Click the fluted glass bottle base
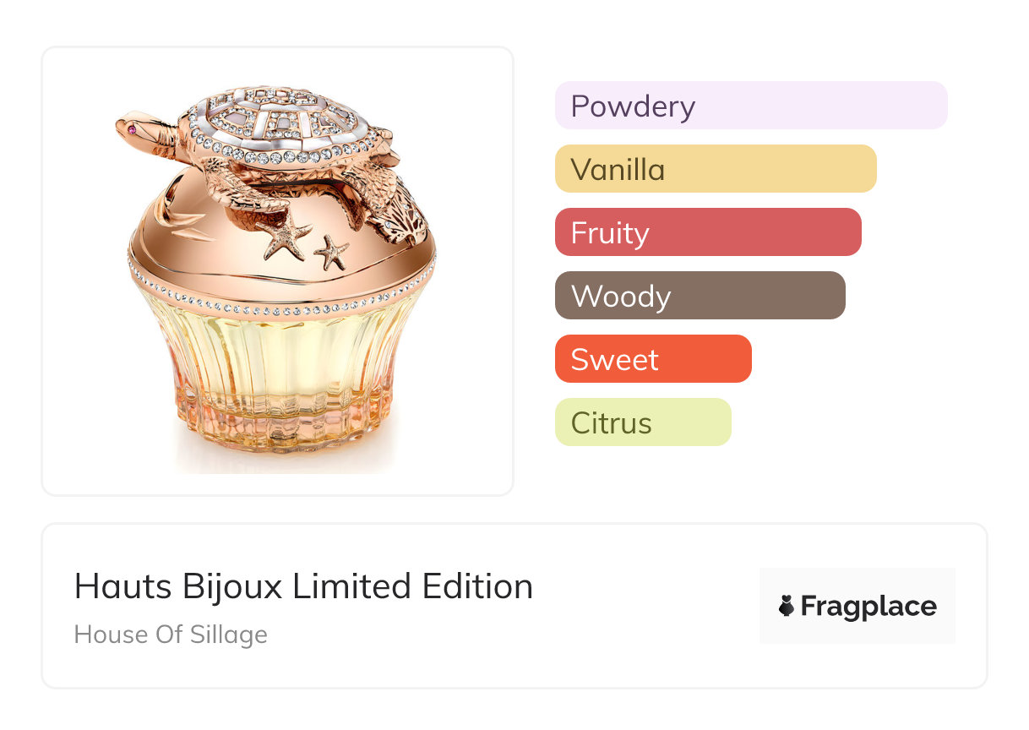 click(282, 380)
